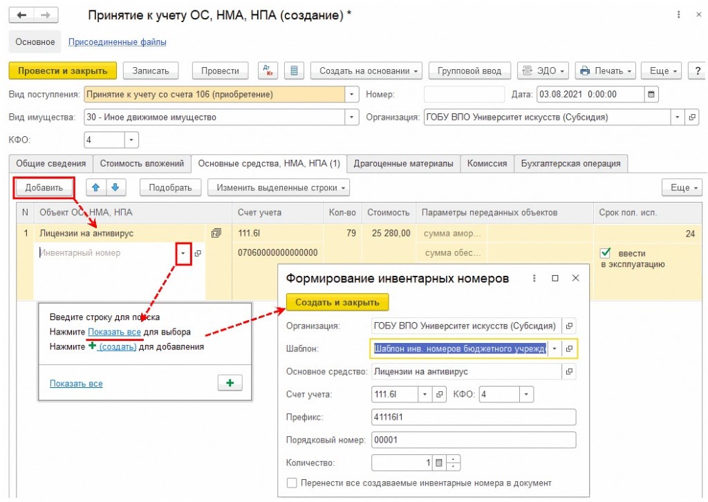Move row down with blue arrow

(x=115, y=187)
